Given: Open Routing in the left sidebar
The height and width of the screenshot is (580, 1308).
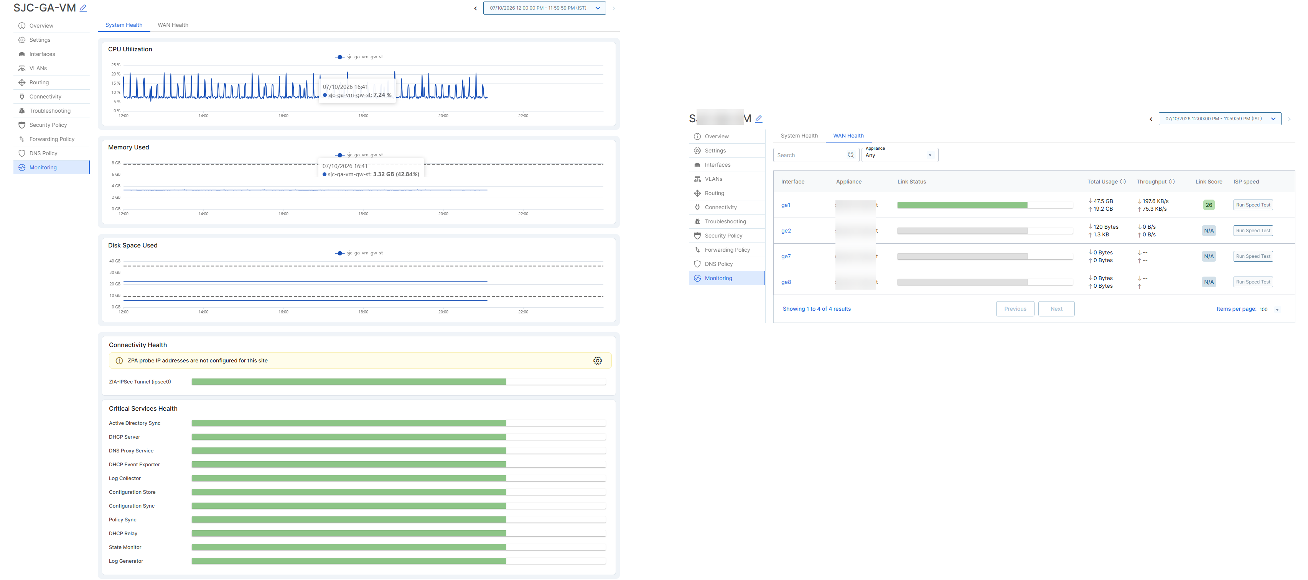Looking at the screenshot, I should click(51, 83).
